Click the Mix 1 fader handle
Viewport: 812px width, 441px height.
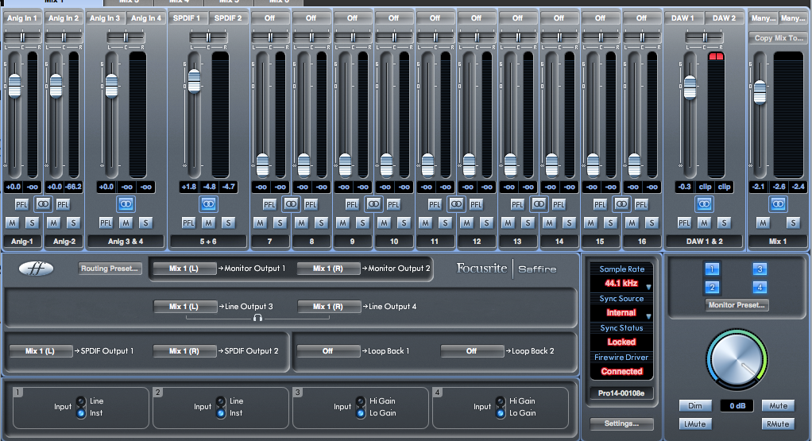pos(760,92)
